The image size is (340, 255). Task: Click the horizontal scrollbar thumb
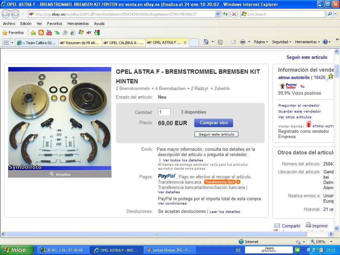click(157, 234)
